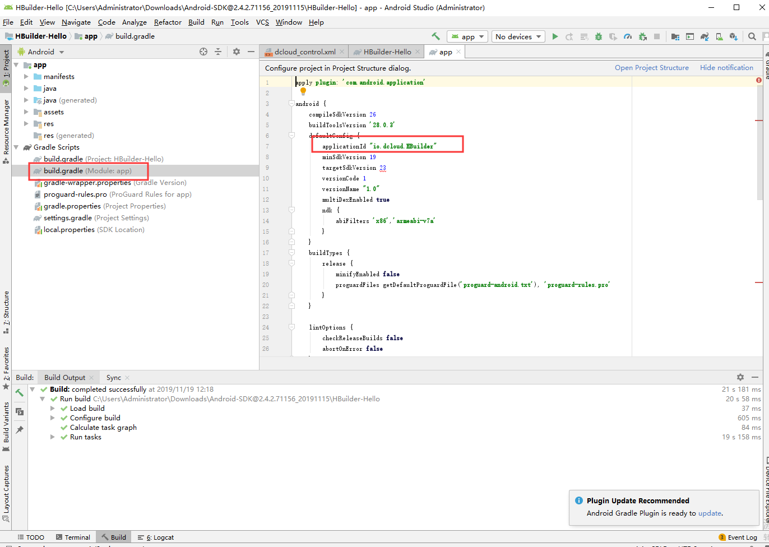Click Scroll from Source target icon
This screenshot has width=769, height=547.
pyautogui.click(x=203, y=52)
